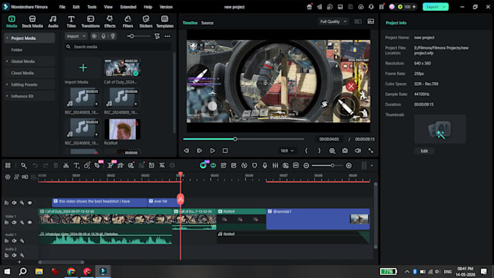Open the Audio library panel
Image resolution: width=494 pixels, height=278 pixels.
(x=53, y=22)
